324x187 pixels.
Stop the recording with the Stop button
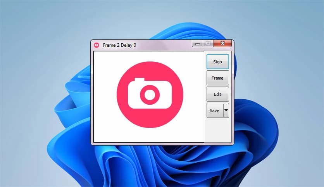point(217,61)
